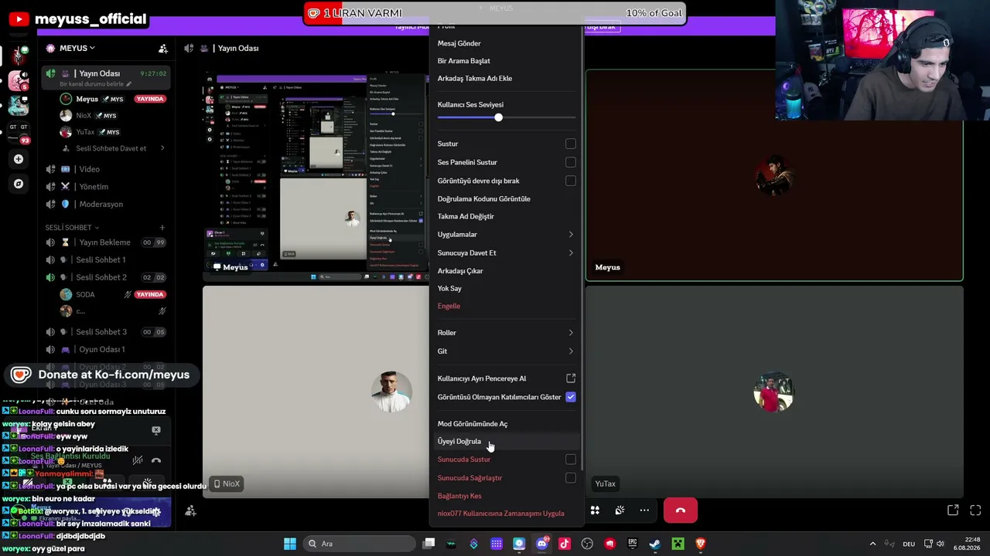Invite people via MEYUS header icon
This screenshot has width=990, height=556.
[163, 49]
